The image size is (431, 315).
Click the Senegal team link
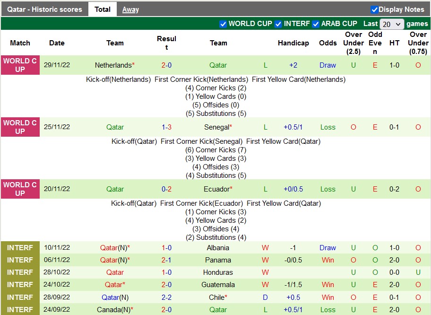coord(217,127)
